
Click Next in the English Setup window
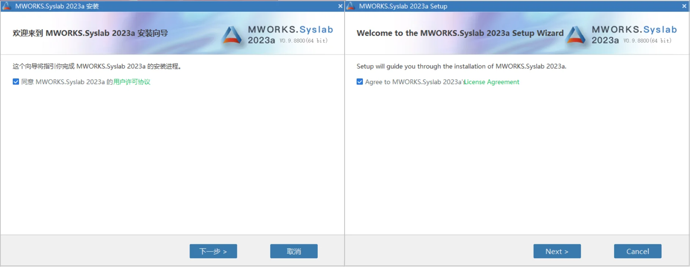[557, 251]
